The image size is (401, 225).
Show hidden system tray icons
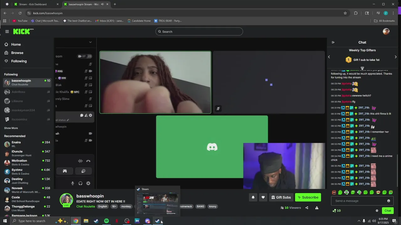tap(359, 221)
